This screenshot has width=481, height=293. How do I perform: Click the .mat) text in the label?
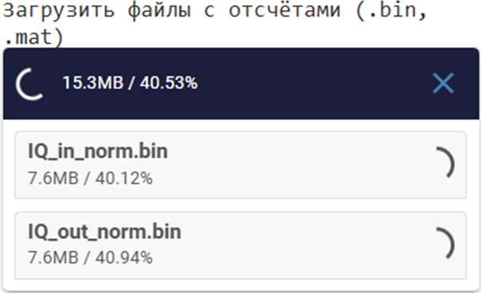point(33,37)
